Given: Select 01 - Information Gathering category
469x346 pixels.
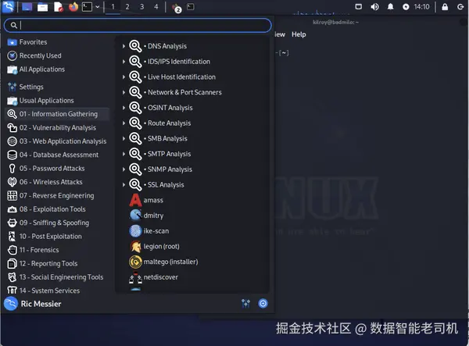Looking at the screenshot, I should [57, 114].
